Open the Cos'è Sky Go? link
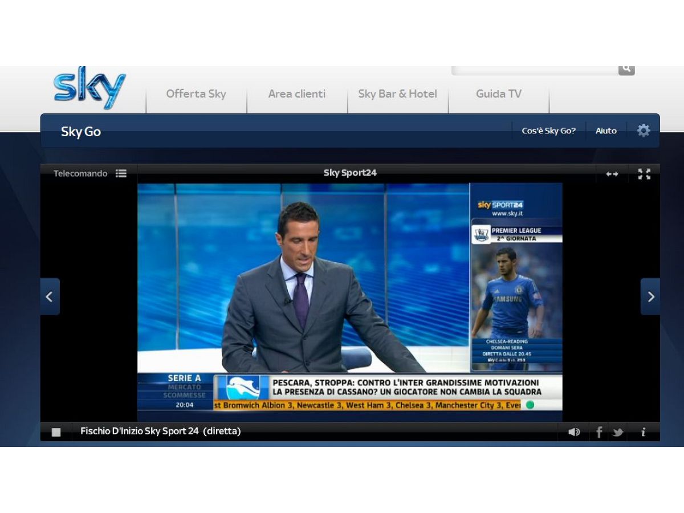684x513 pixels. tap(548, 131)
